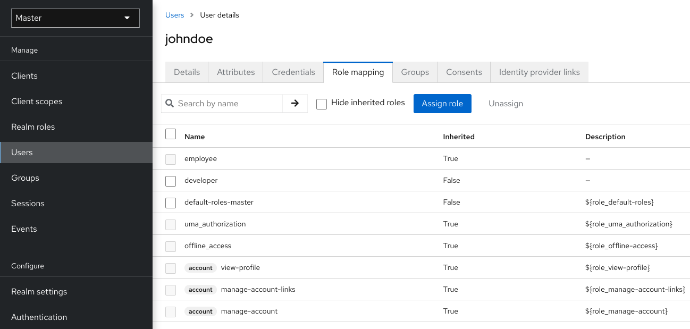Click the search magnifying glass icon
This screenshot has height=329, width=690.
(x=170, y=103)
